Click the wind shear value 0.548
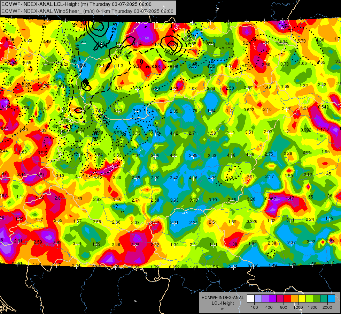 (323, 107)
